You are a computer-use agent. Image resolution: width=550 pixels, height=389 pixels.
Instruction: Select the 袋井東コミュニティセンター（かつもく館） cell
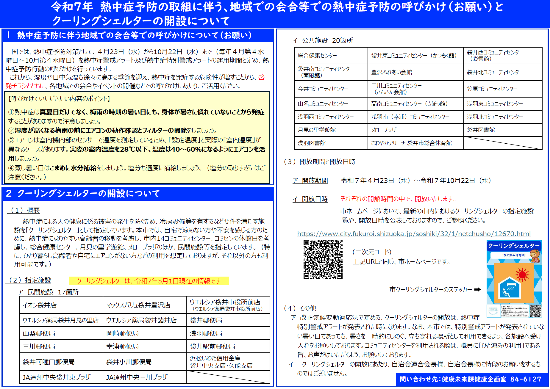click(x=416, y=55)
